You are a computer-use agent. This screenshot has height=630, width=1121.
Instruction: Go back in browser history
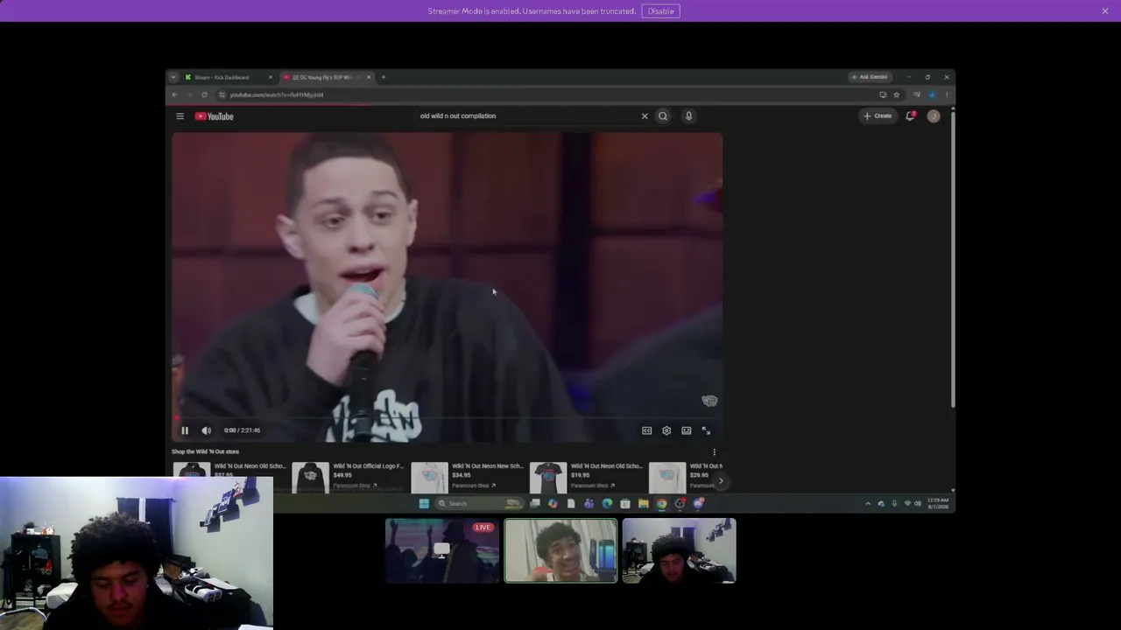[175, 94]
